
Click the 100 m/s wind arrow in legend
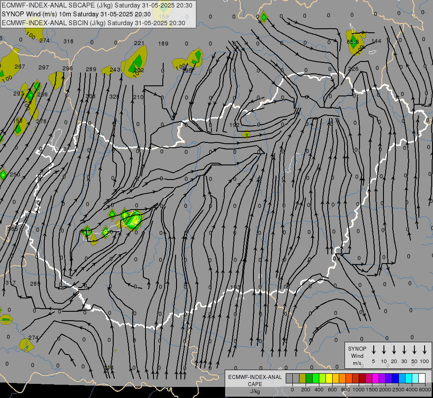(x=425, y=350)
